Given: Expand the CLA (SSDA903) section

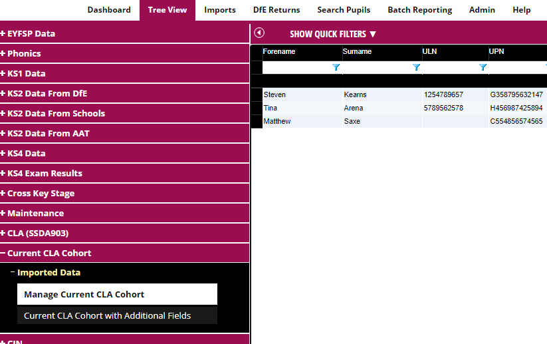Looking at the screenshot, I should pos(124,233).
